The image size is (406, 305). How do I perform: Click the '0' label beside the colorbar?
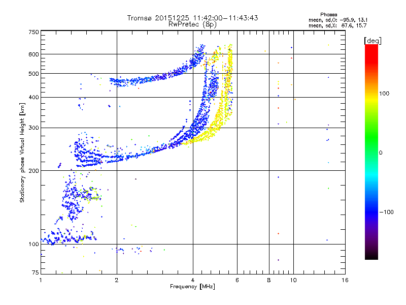click(381, 153)
